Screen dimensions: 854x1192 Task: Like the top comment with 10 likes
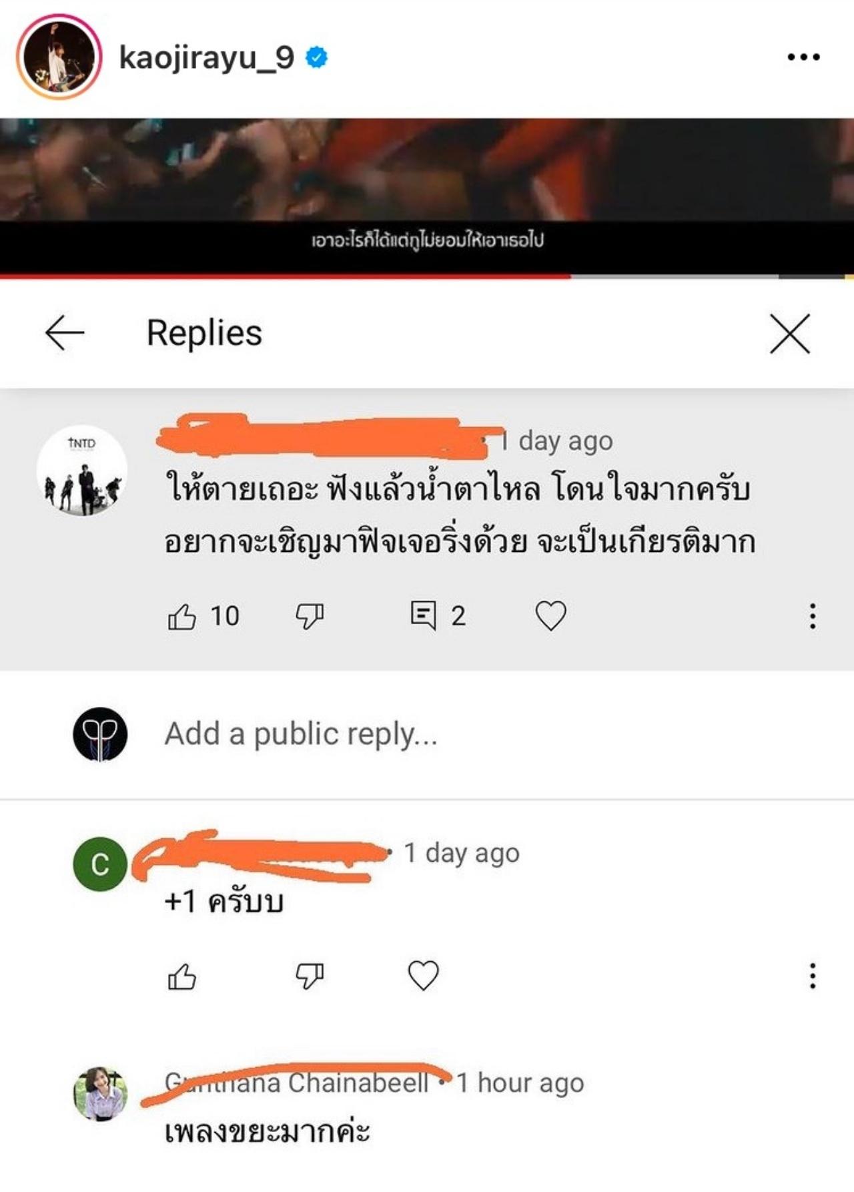click(181, 616)
